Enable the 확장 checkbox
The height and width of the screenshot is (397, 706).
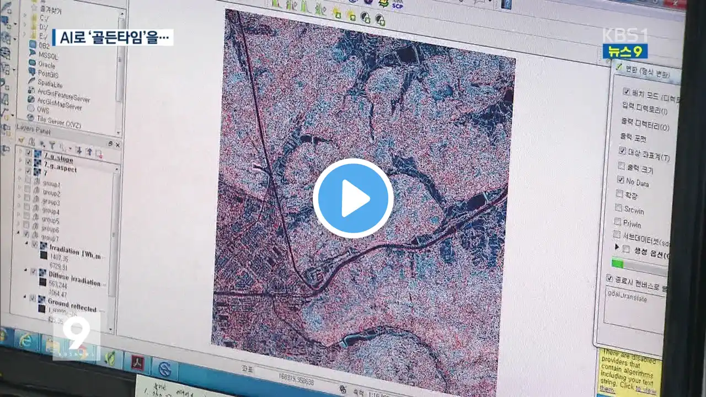coord(619,194)
